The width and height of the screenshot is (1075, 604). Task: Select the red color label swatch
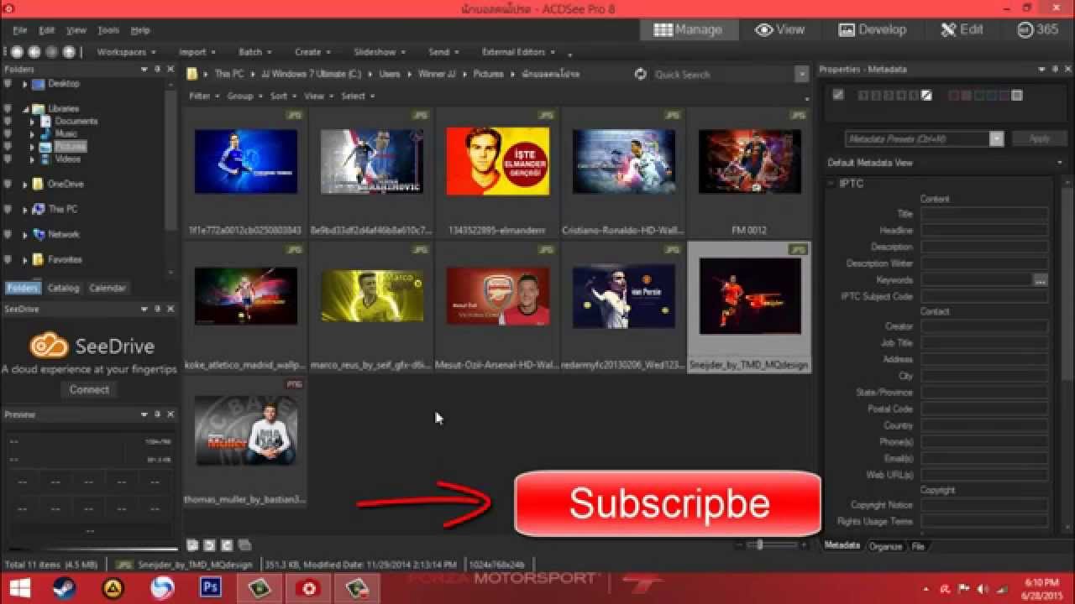click(x=953, y=96)
